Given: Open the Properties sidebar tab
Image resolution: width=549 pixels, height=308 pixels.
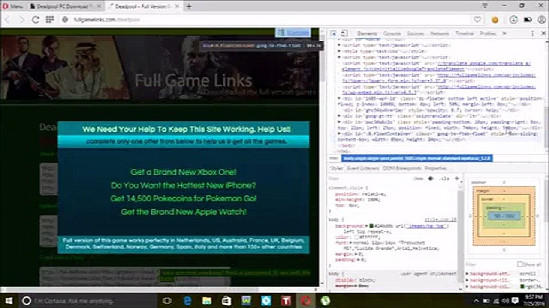Looking at the screenshot, I should [436, 168].
